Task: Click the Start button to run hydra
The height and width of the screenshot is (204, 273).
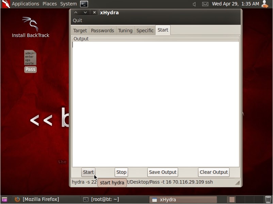Action: point(88,172)
